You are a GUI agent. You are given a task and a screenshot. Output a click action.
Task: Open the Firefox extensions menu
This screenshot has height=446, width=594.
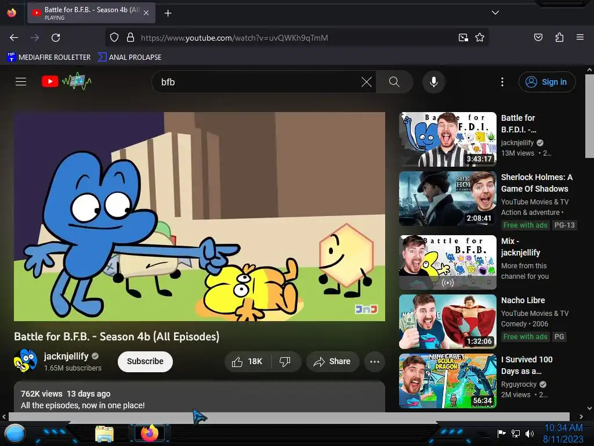[559, 37]
